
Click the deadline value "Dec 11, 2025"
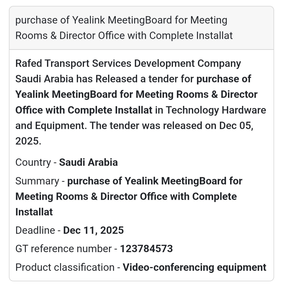[94, 230]
